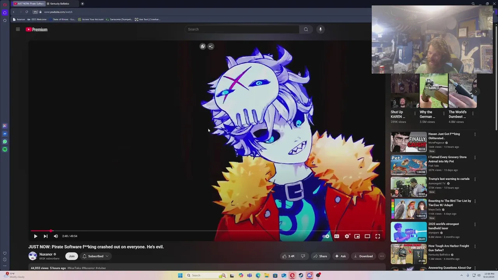Open Opera sidebar home icon
Viewport: 498px width, 280px height.
5,12
